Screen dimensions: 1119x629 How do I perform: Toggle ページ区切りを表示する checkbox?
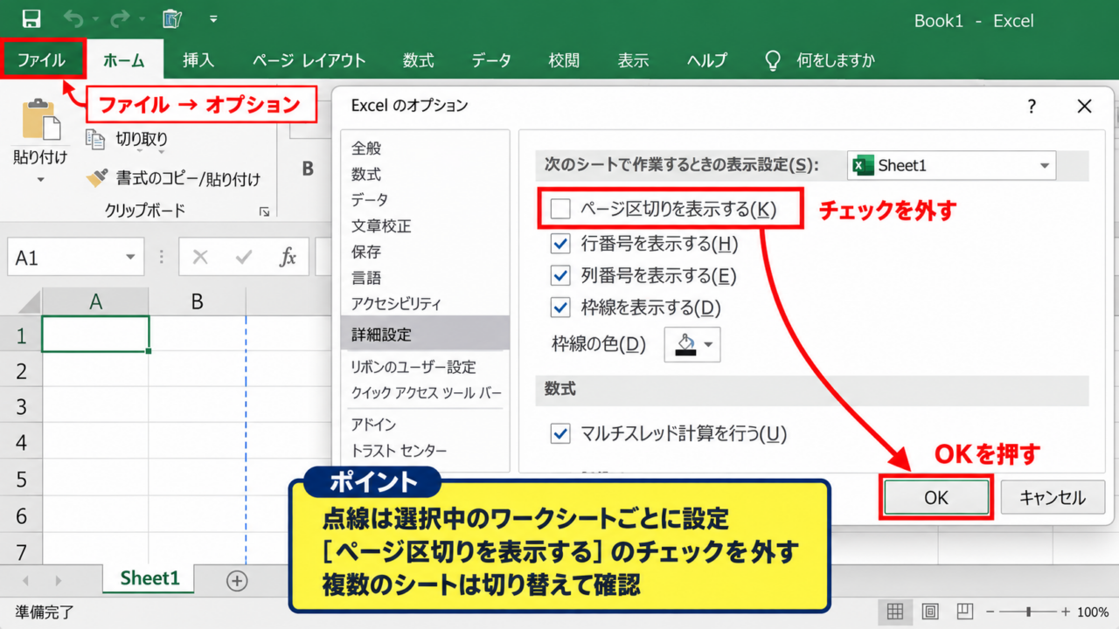pos(560,209)
